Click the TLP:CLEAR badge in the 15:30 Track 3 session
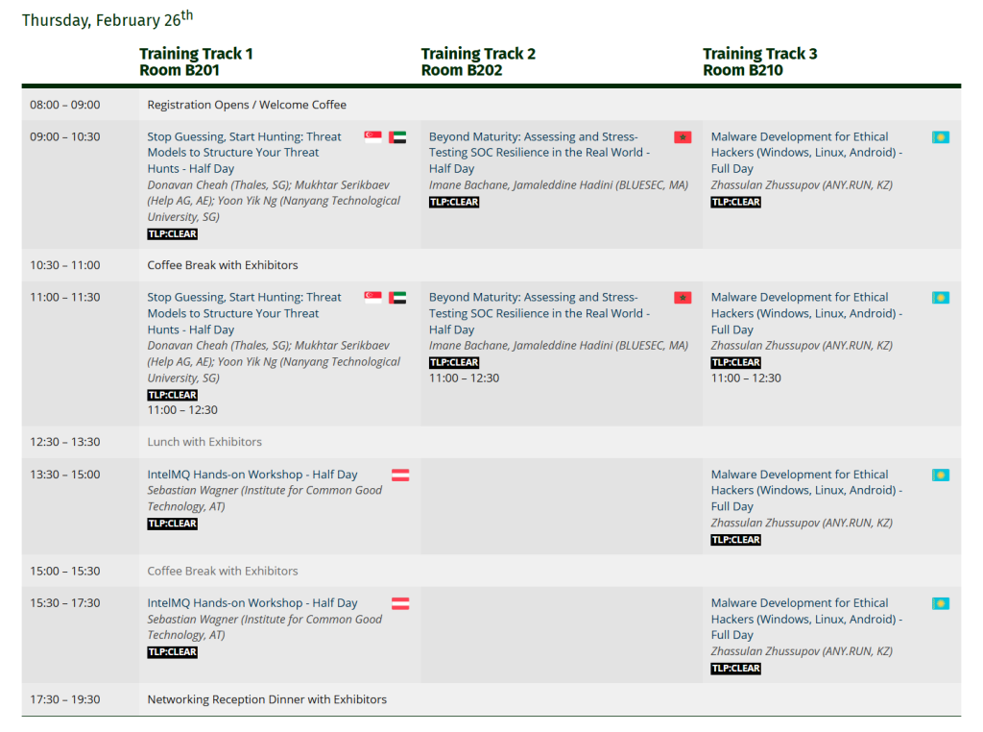Image resolution: width=983 pixels, height=732 pixels. 736,669
